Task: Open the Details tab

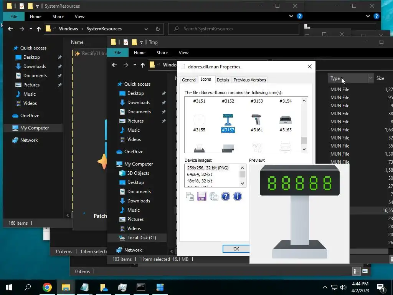Action: [223, 80]
